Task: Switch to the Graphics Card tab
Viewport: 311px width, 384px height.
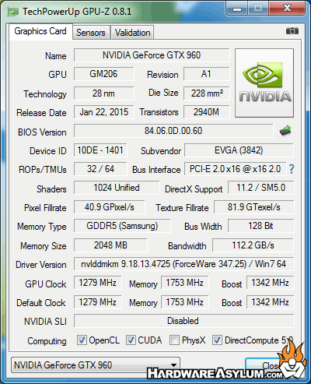Action: pyautogui.click(x=40, y=31)
